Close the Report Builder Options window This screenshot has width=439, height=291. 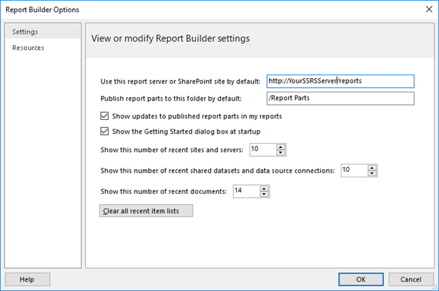coord(429,9)
